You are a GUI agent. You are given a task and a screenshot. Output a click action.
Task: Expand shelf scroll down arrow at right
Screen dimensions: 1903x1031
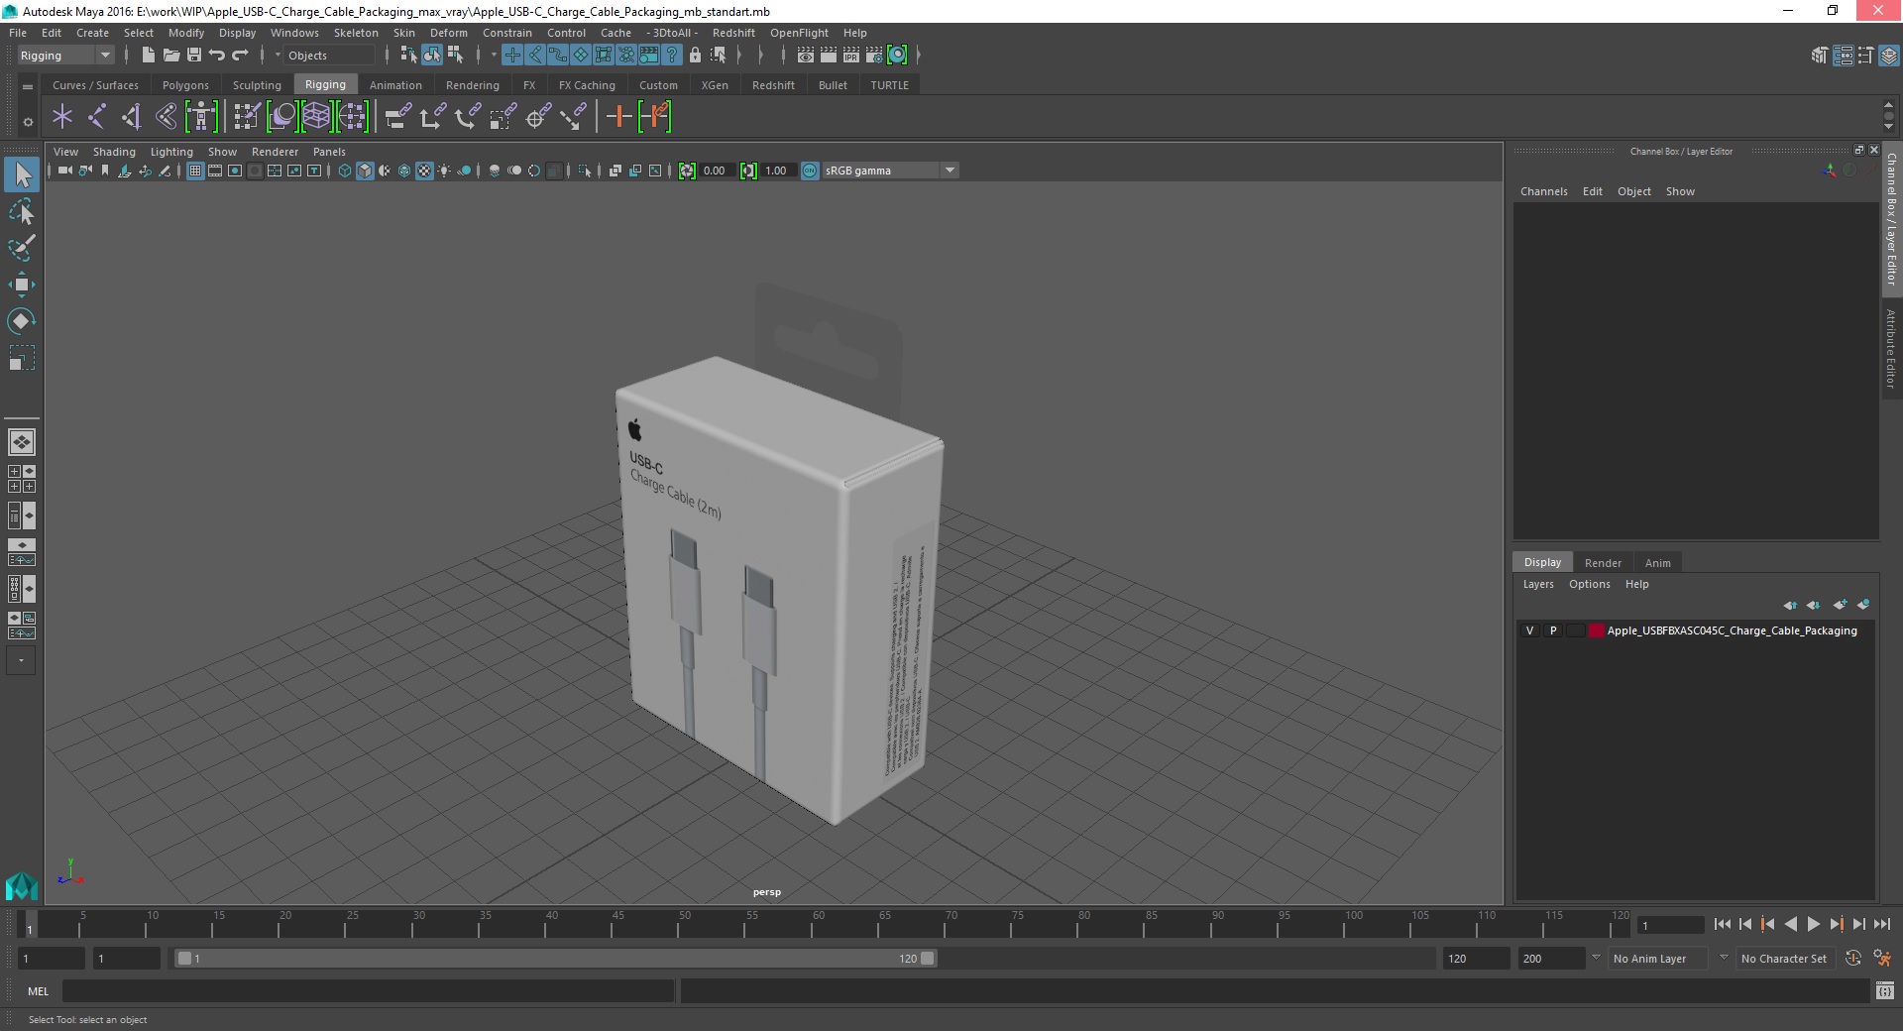1888,128
